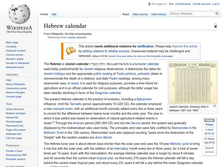The height and width of the screenshot is (167, 223).
Task: Open the lunisolar calendar link
Action: click(x=147, y=64)
